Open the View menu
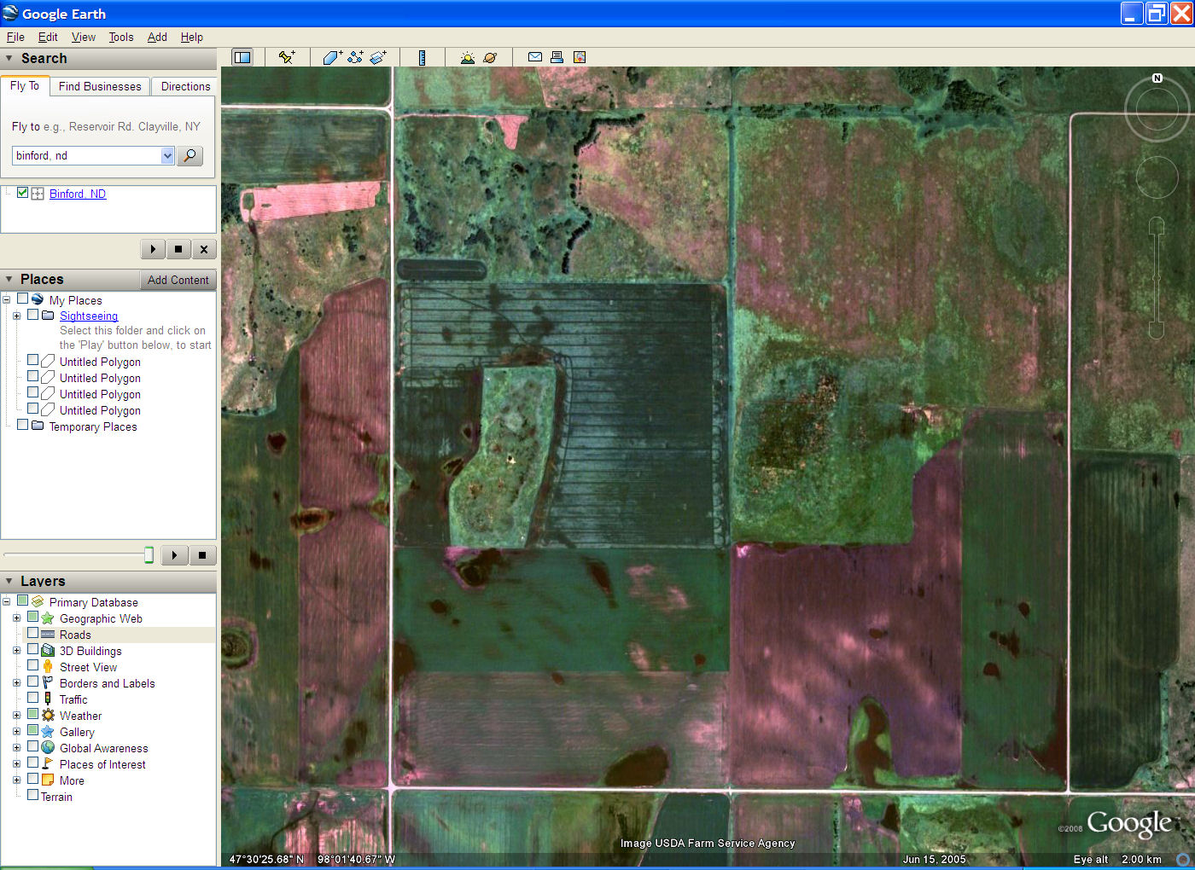Image resolution: width=1195 pixels, height=870 pixels. click(x=84, y=37)
